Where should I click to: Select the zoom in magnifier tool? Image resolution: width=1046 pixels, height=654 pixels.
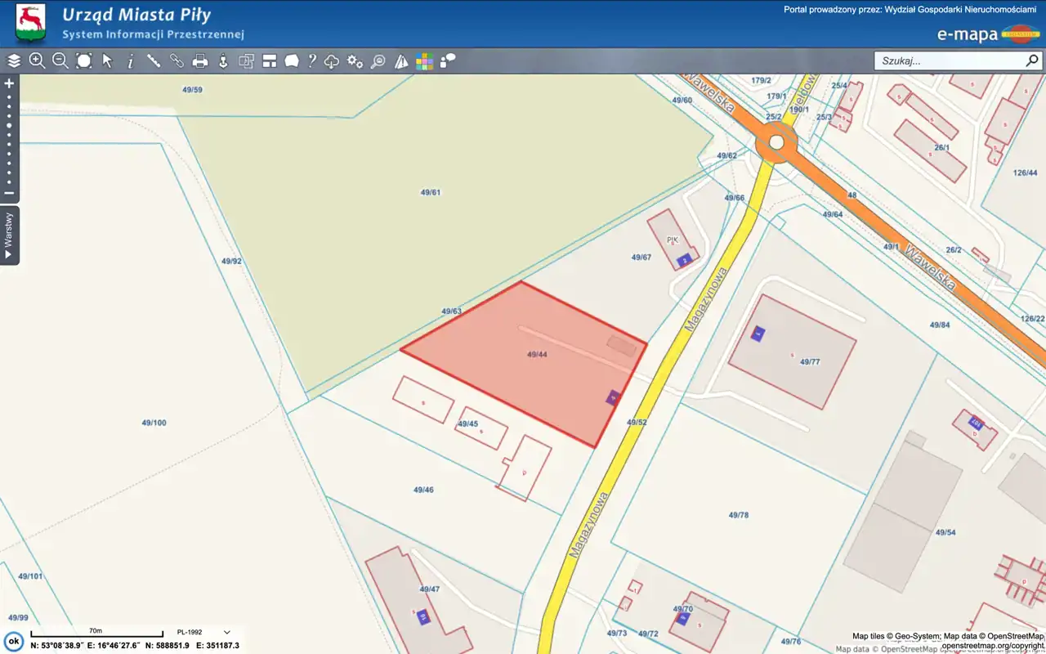click(x=37, y=60)
